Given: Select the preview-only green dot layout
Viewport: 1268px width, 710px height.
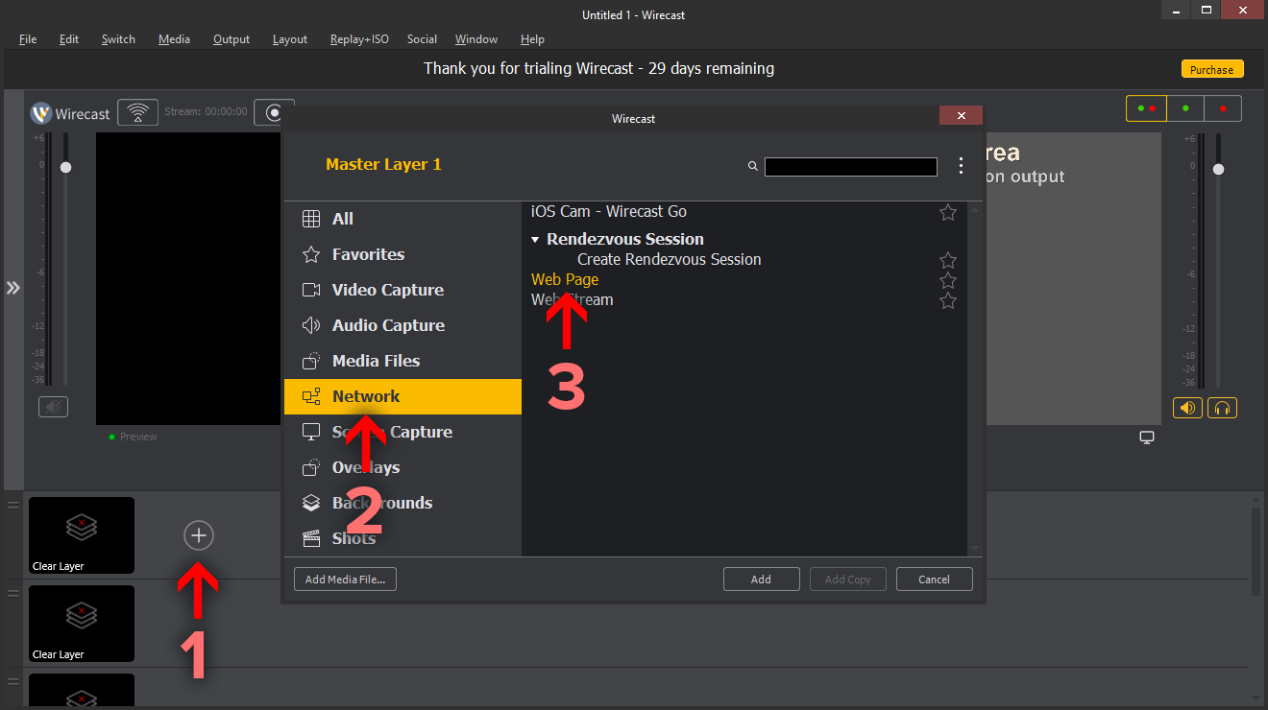Looking at the screenshot, I should [x=1185, y=108].
